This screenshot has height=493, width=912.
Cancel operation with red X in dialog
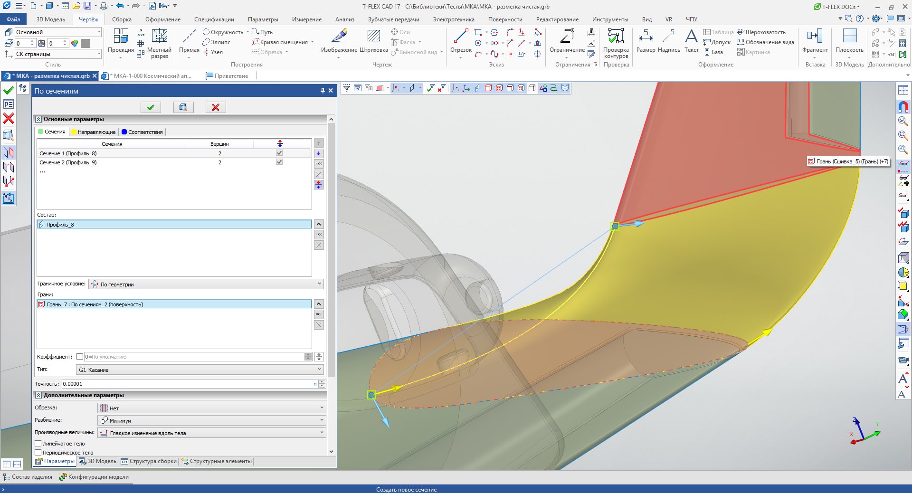[216, 107]
